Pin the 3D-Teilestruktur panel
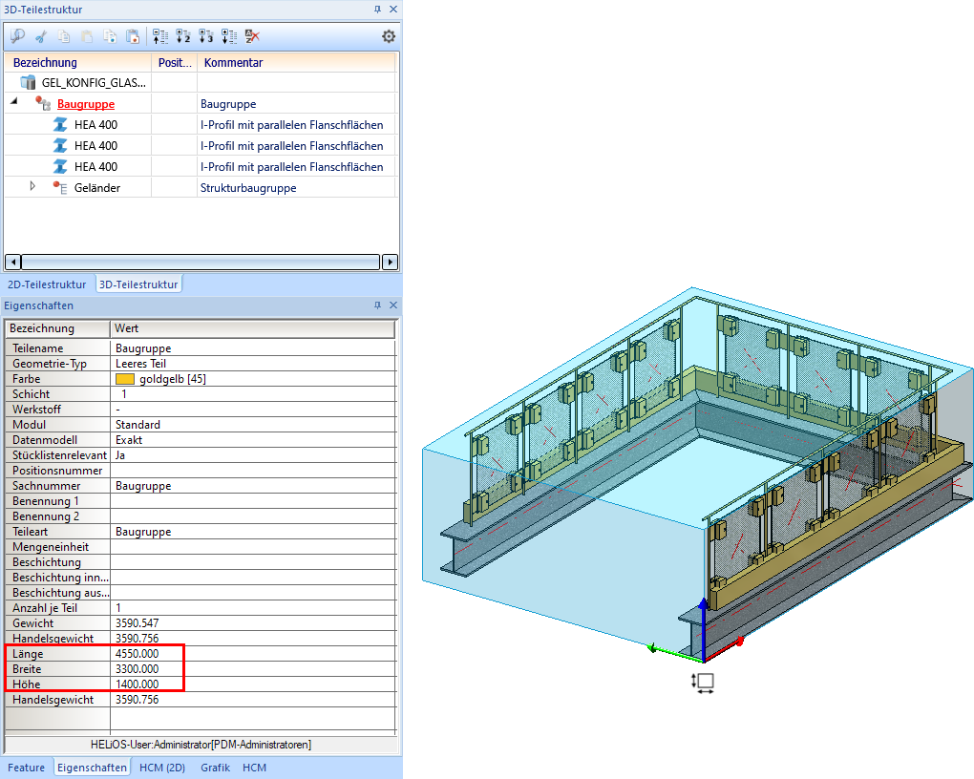This screenshot has height=779, width=974. (x=377, y=10)
